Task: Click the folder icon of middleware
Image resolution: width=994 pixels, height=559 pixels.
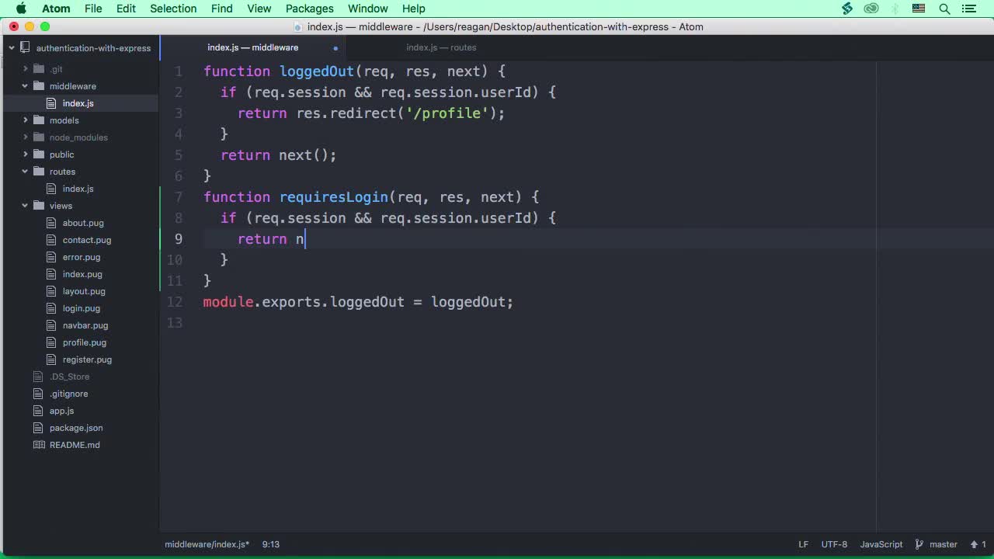Action: point(39,86)
